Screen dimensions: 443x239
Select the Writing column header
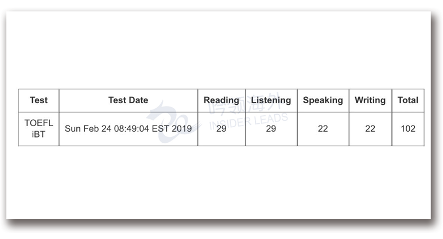point(370,100)
